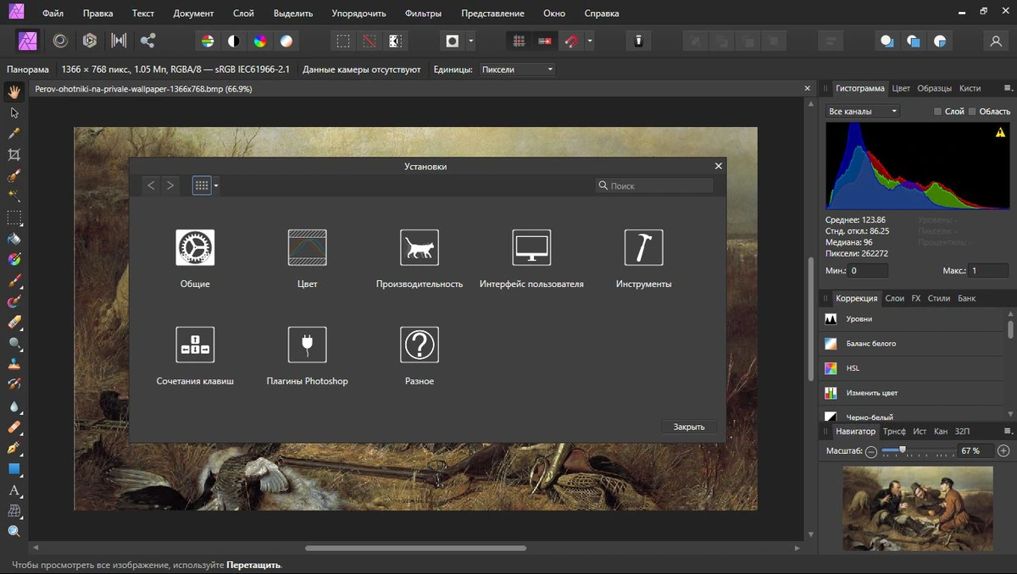Viewport: 1017px width, 574px height.
Task: Toggle snapping magnet in toolbar
Action: (572, 41)
